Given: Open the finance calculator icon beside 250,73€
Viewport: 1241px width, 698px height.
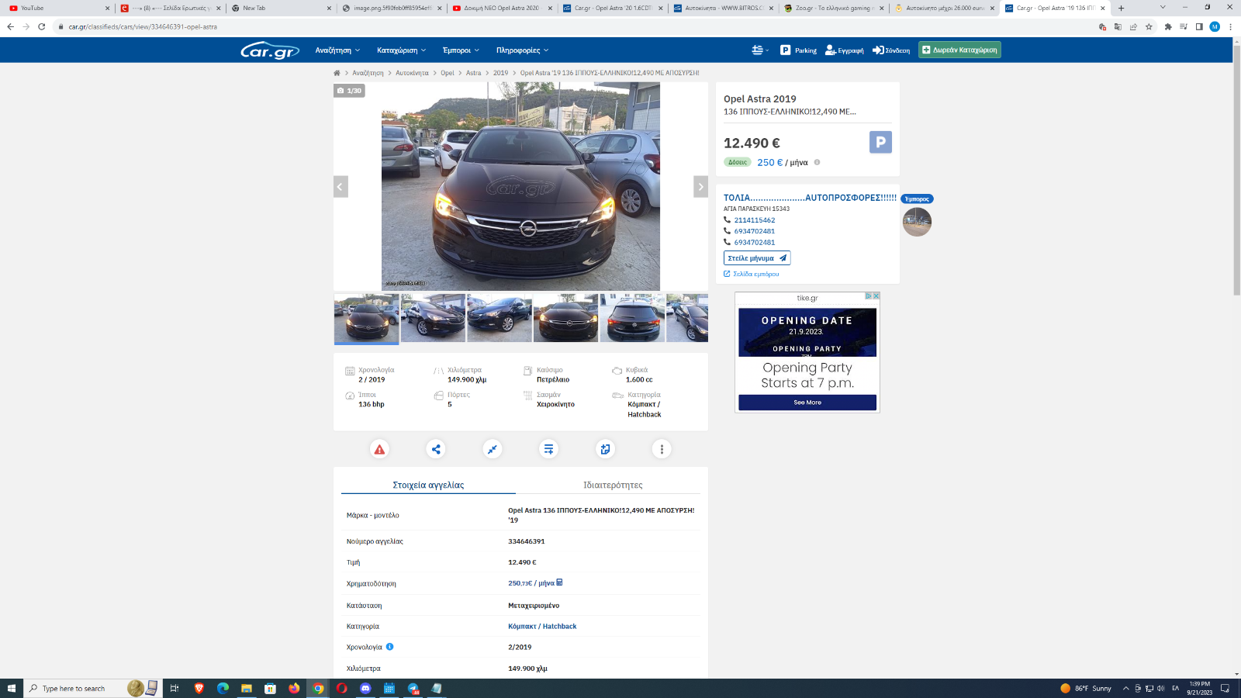Looking at the screenshot, I should tap(559, 582).
